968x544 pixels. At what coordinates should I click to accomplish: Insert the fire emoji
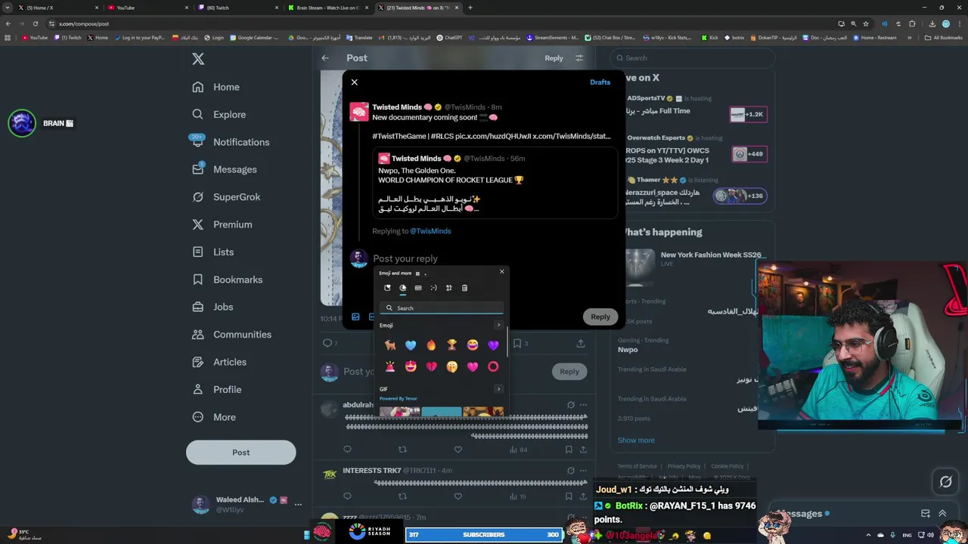coord(431,345)
